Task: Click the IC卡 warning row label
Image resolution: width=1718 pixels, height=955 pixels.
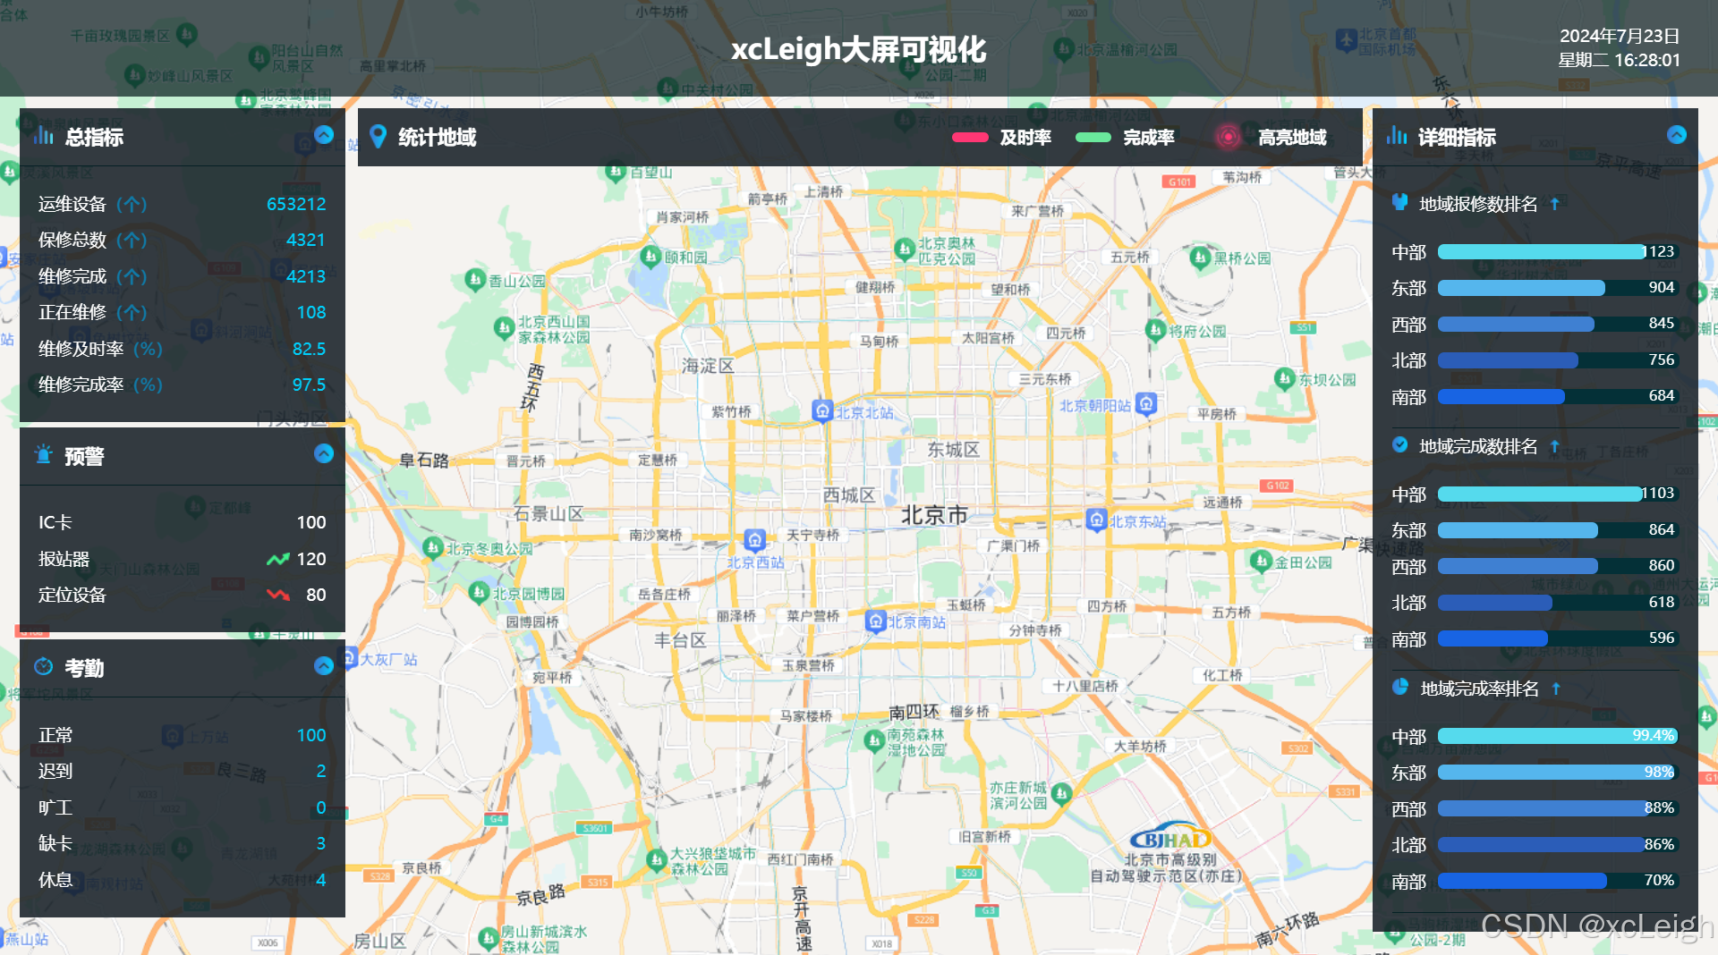Action: (x=55, y=522)
